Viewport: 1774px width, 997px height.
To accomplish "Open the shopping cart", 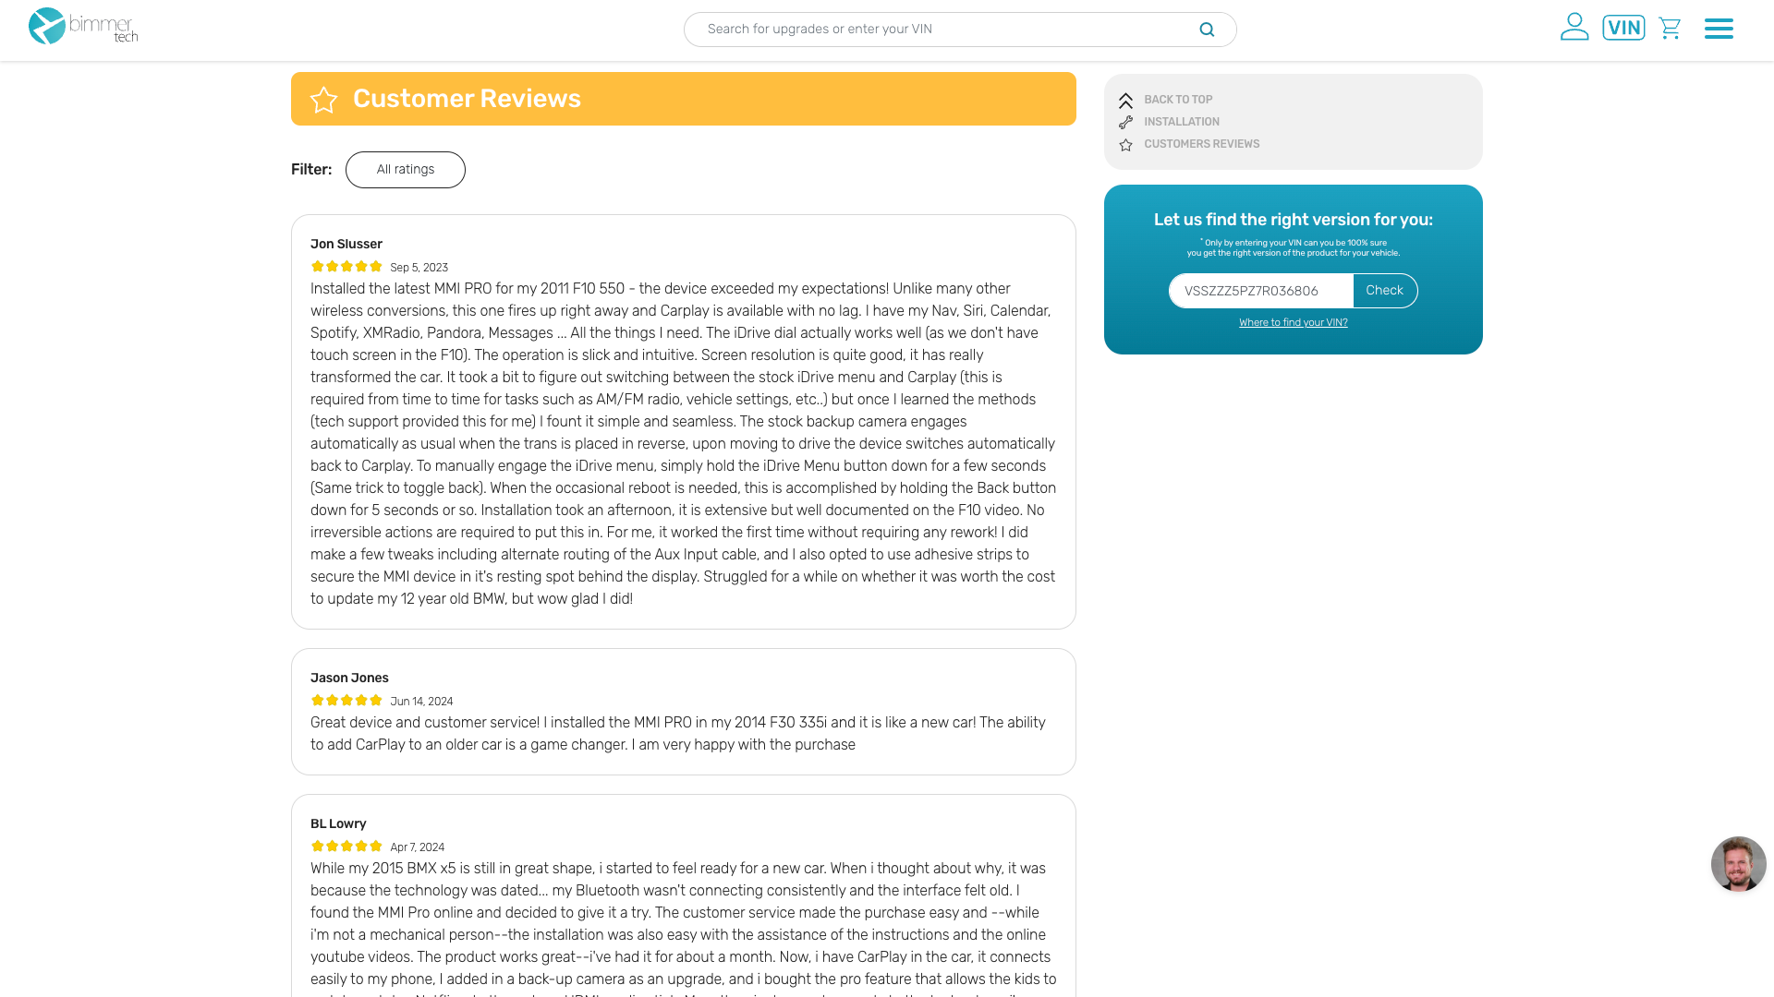I will tap(1670, 28).
